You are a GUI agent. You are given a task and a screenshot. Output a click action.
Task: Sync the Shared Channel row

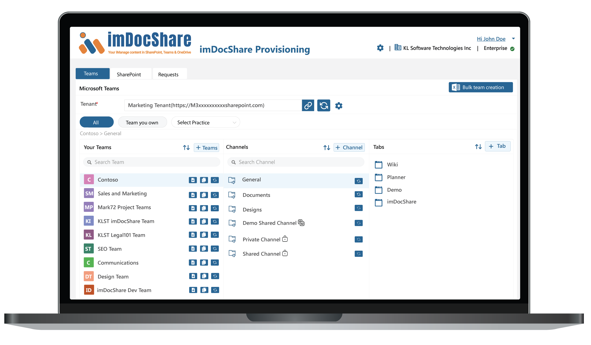click(359, 254)
